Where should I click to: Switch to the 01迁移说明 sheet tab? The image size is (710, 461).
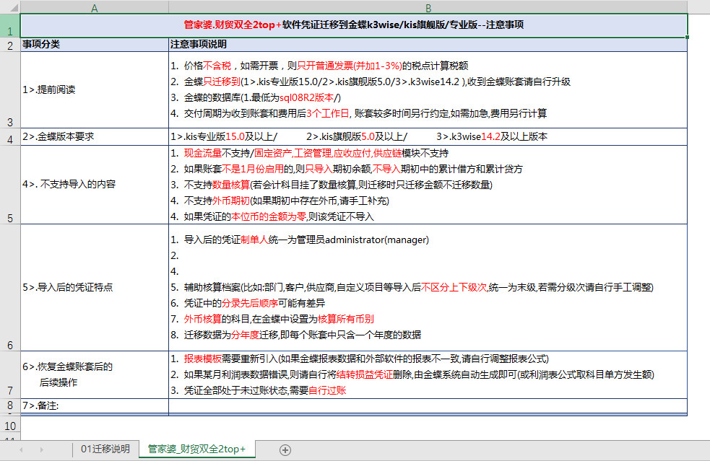point(105,449)
